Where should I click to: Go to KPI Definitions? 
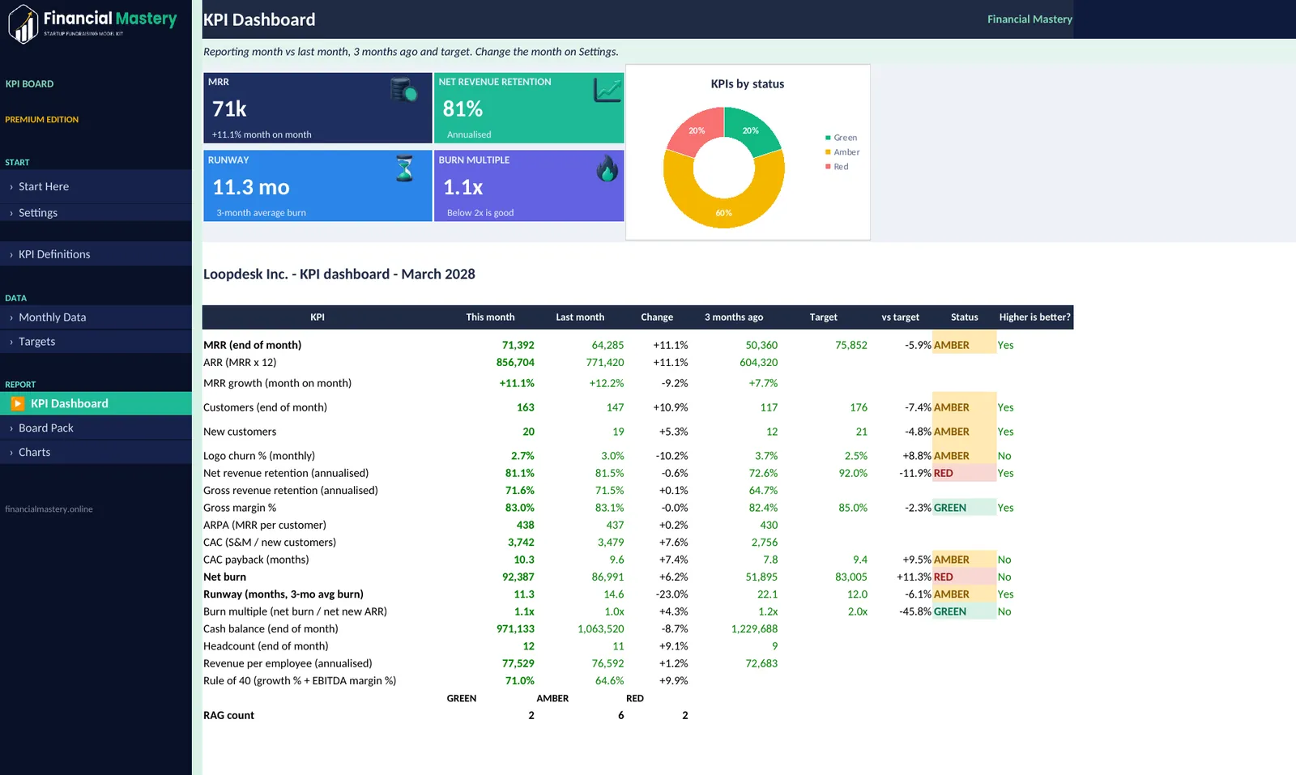click(96, 254)
